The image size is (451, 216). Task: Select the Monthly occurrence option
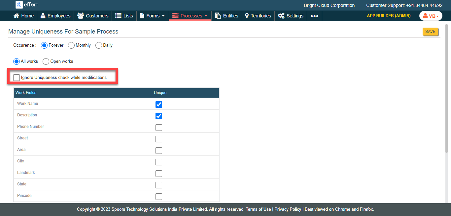(71, 45)
